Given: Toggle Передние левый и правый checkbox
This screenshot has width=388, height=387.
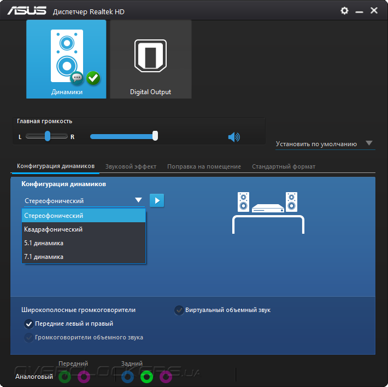Looking at the screenshot, I should tap(29, 324).
